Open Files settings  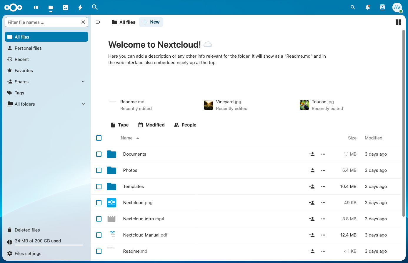click(46, 253)
